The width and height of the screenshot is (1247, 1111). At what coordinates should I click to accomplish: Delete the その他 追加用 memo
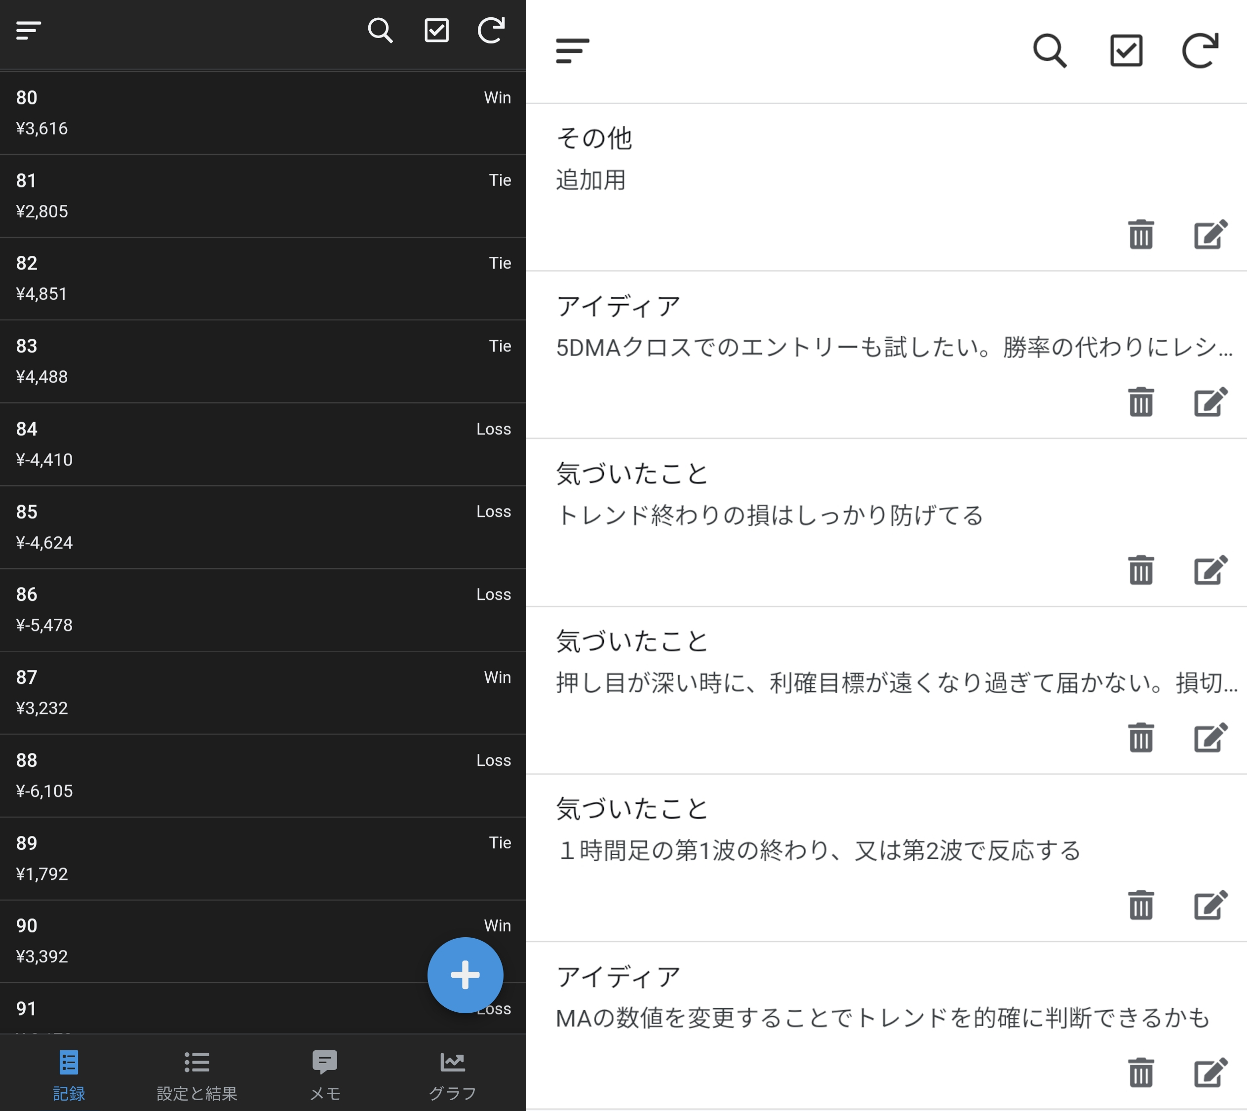(x=1140, y=235)
